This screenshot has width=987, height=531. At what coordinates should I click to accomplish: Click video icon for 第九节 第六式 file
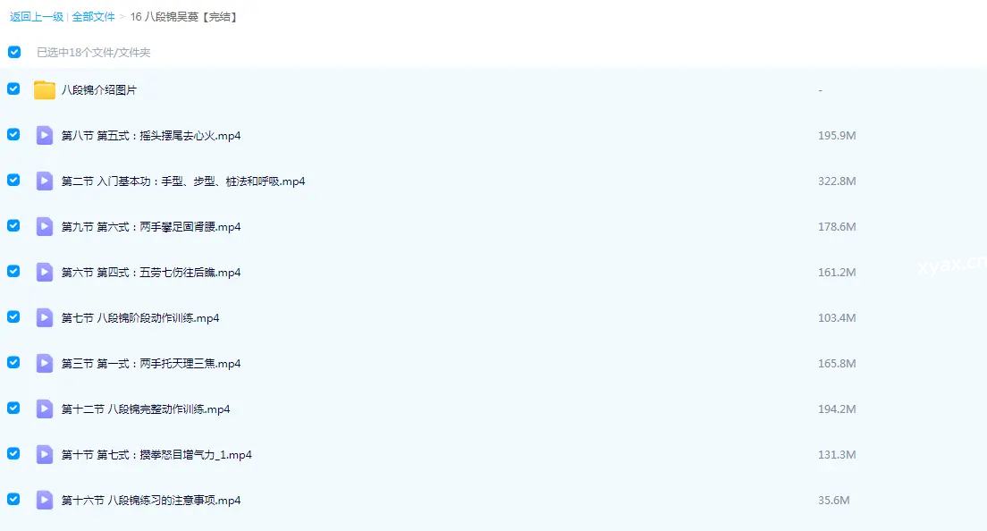(45, 226)
